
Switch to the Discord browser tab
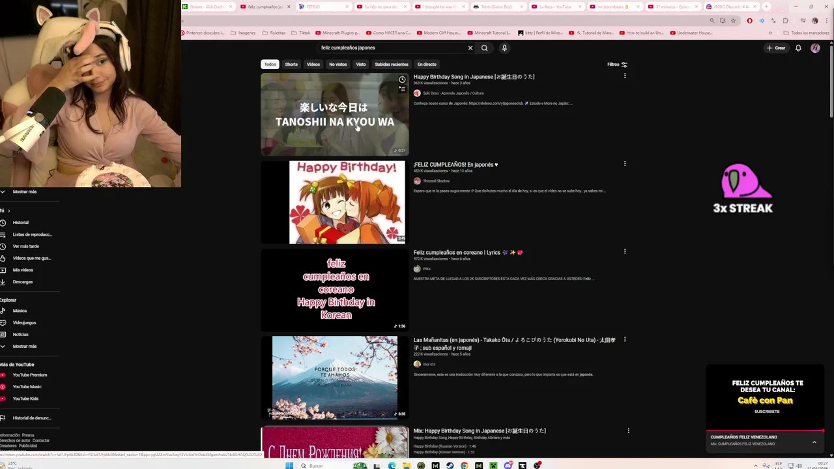tap(731, 7)
